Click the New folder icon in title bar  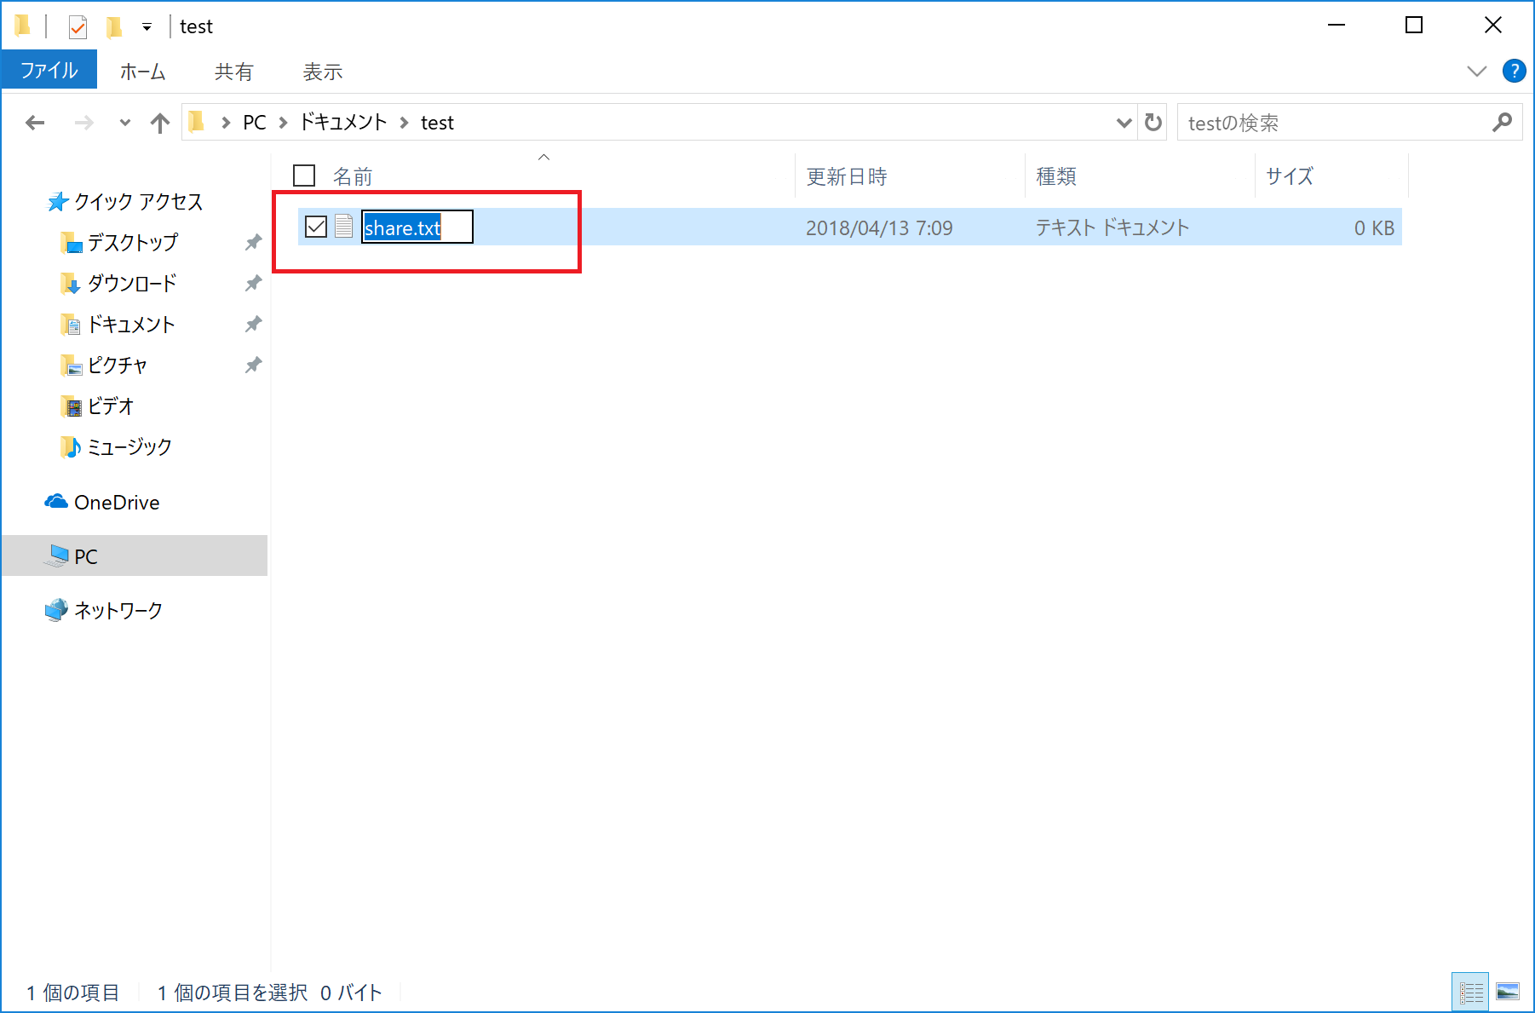114,27
